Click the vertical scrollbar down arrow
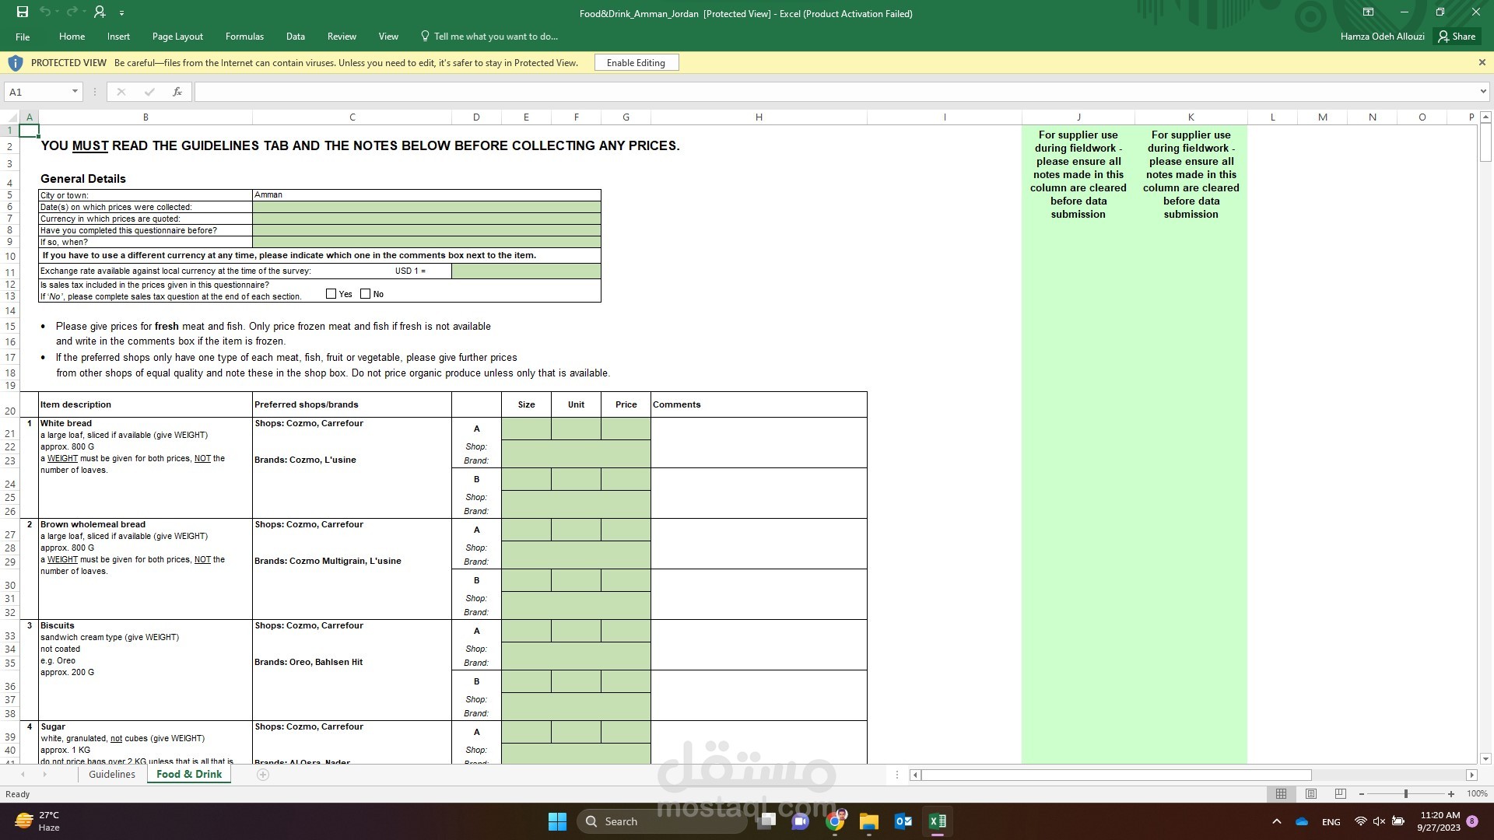Screen dimensions: 1494x840 click(1485, 758)
